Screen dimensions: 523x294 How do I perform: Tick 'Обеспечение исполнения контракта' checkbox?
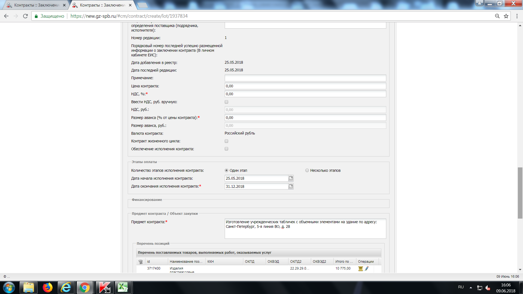tap(226, 149)
